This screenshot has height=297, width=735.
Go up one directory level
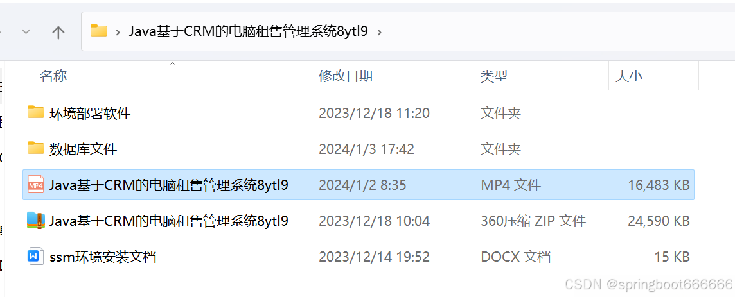point(58,32)
